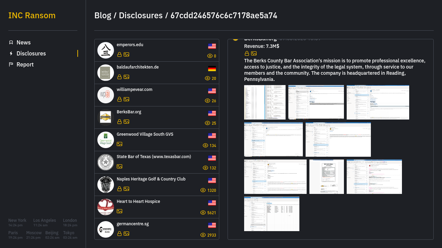Click the emperors.edu logo avatar
The height and width of the screenshot is (248, 442).
coord(106,50)
